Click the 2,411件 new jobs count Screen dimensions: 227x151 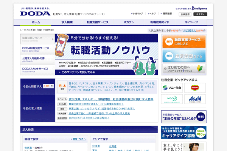click(48, 86)
